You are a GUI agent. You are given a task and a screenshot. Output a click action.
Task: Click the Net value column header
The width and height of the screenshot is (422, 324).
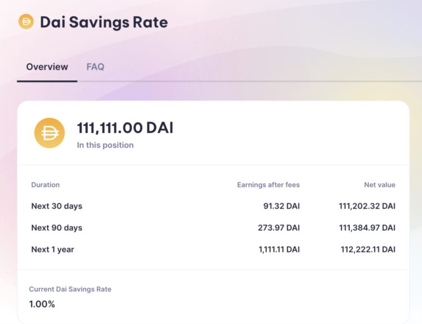click(x=379, y=185)
